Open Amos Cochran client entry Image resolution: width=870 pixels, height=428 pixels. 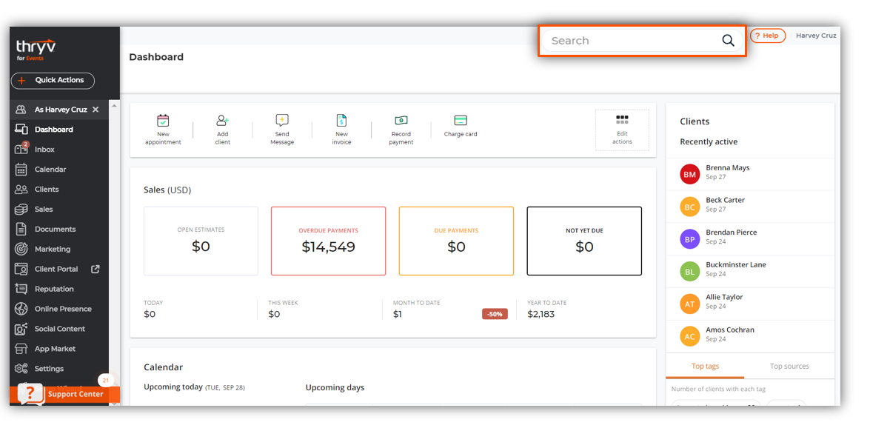[750, 336]
